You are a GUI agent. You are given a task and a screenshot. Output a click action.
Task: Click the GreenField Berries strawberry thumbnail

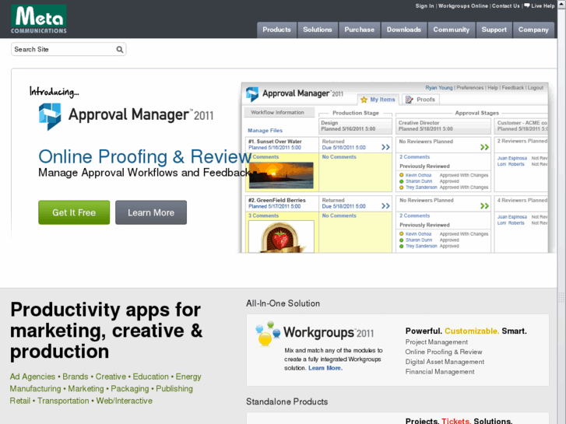281,237
